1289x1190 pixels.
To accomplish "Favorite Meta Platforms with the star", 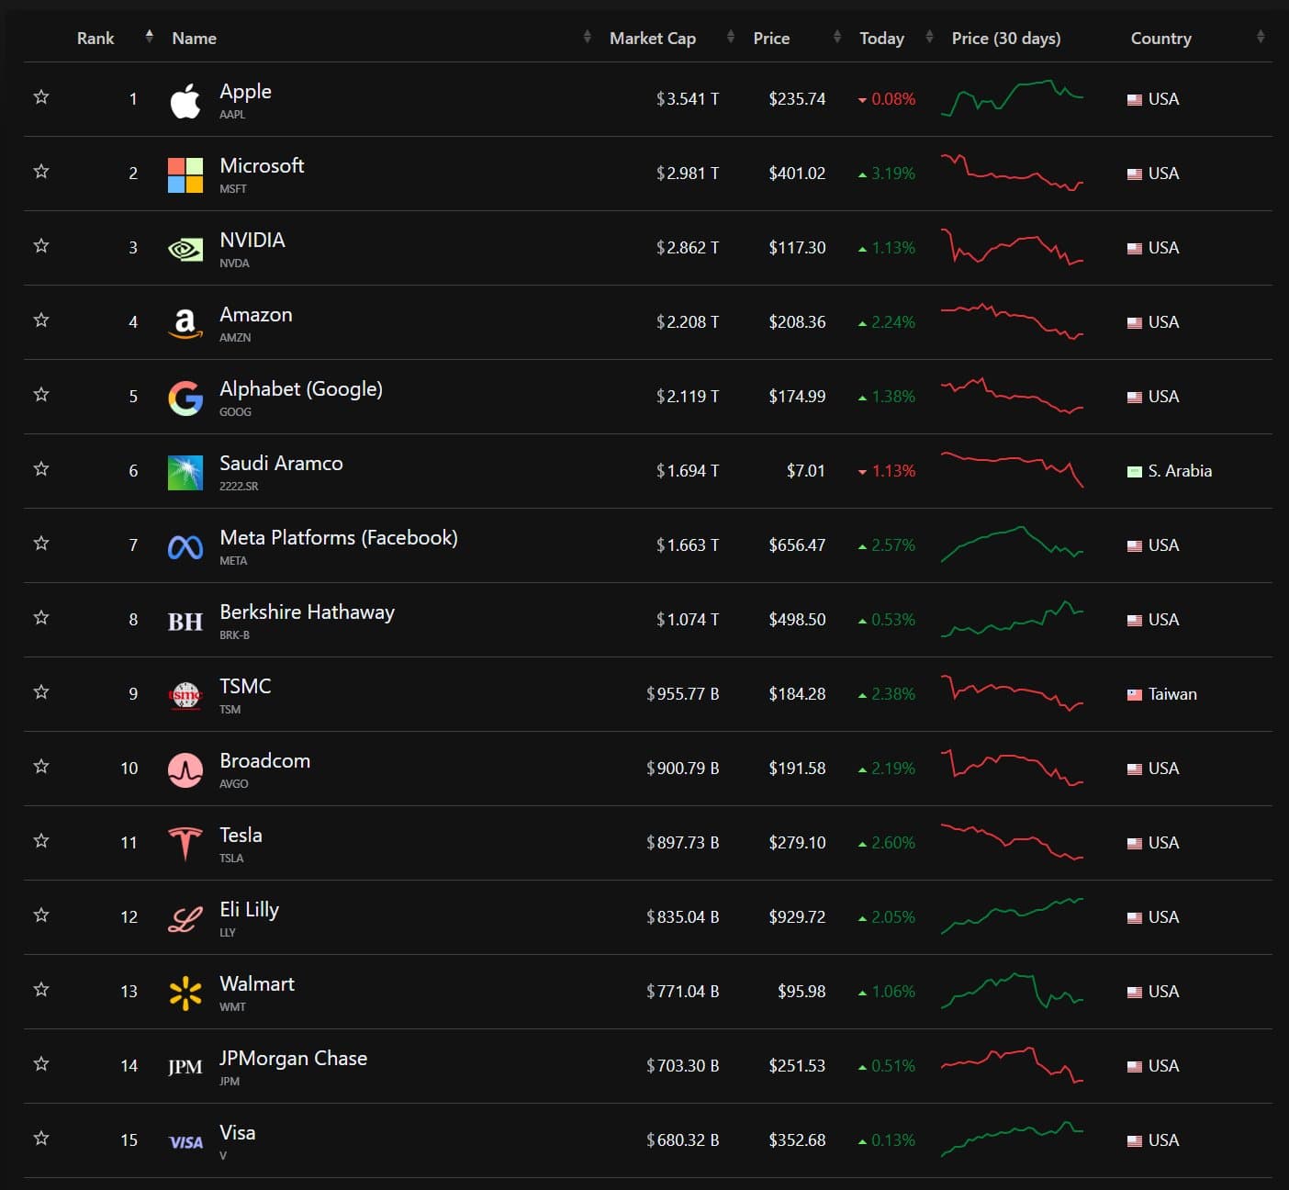I will [x=41, y=543].
